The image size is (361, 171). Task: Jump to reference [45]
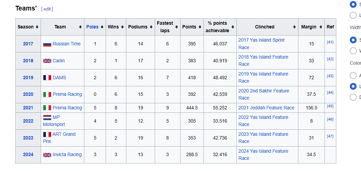click(330, 106)
